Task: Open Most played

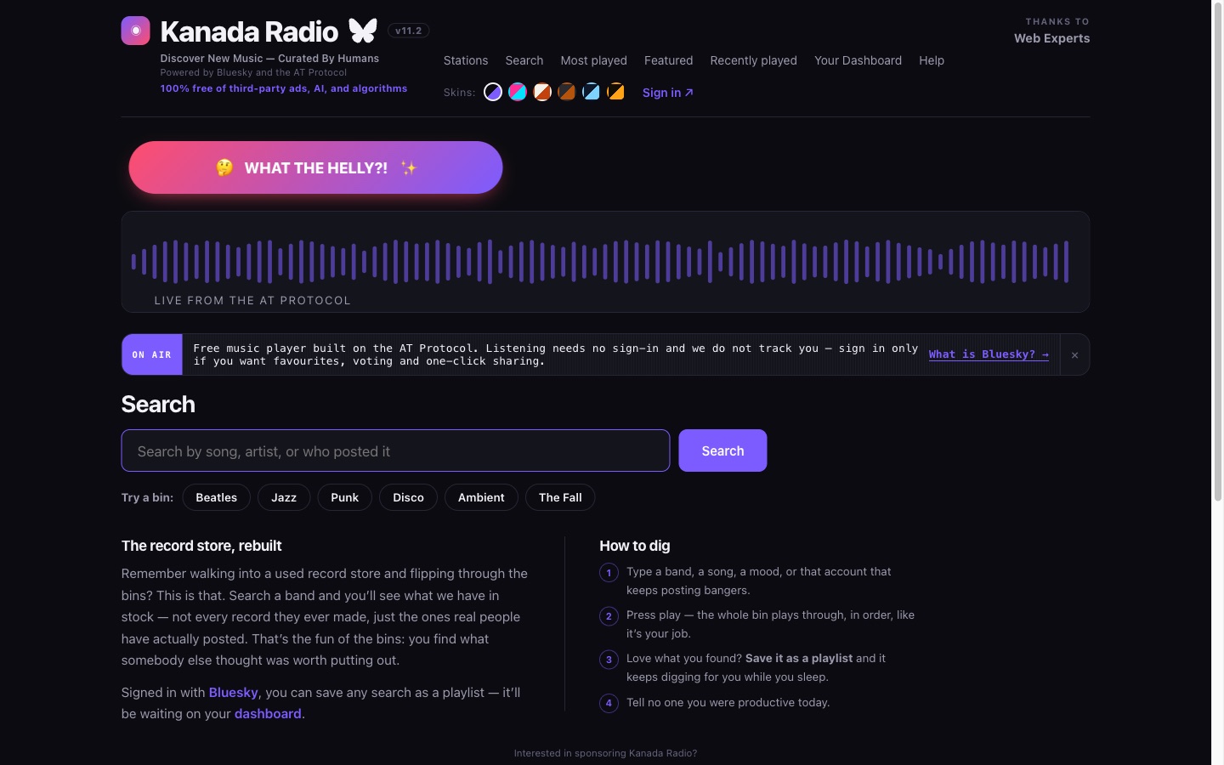Action: pos(593,60)
